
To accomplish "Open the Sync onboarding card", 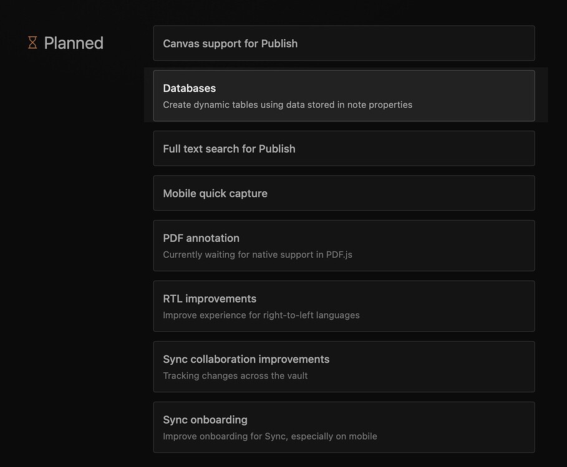I will (344, 427).
